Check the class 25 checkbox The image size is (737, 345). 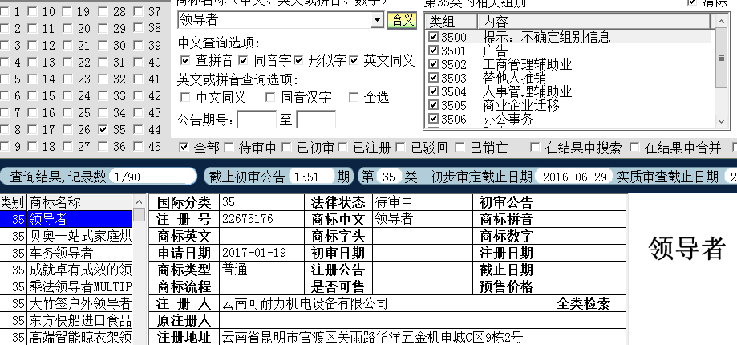pyautogui.click(x=68, y=113)
